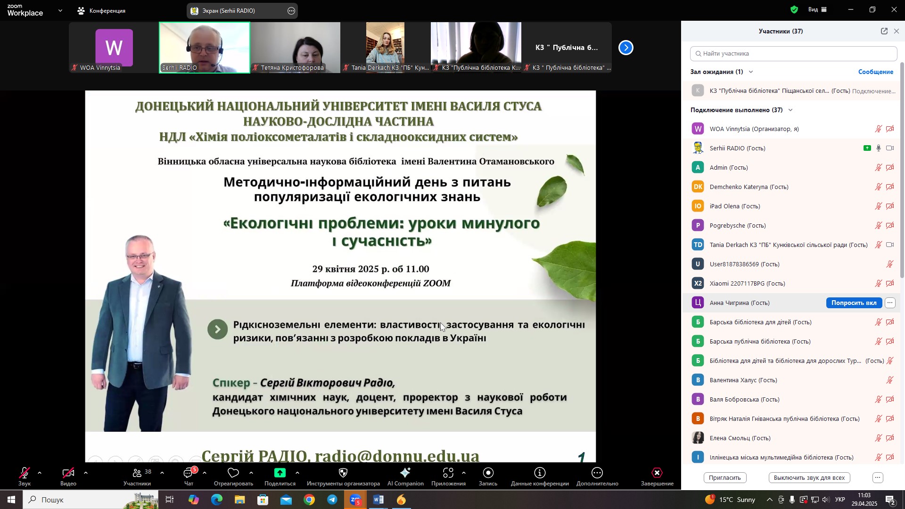Toggle the Участники panel button
Viewport: 905px width, 509px height.
(137, 476)
